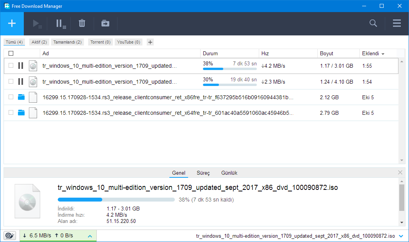The image size is (409, 242).
Task: Click the 2.12 GB size cell
Action: (x=329, y=98)
